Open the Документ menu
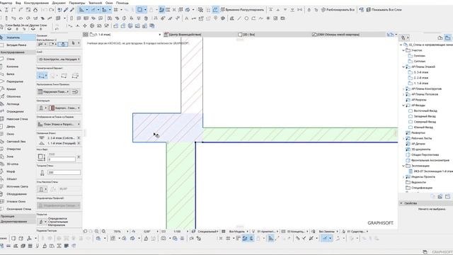 click(59, 3)
